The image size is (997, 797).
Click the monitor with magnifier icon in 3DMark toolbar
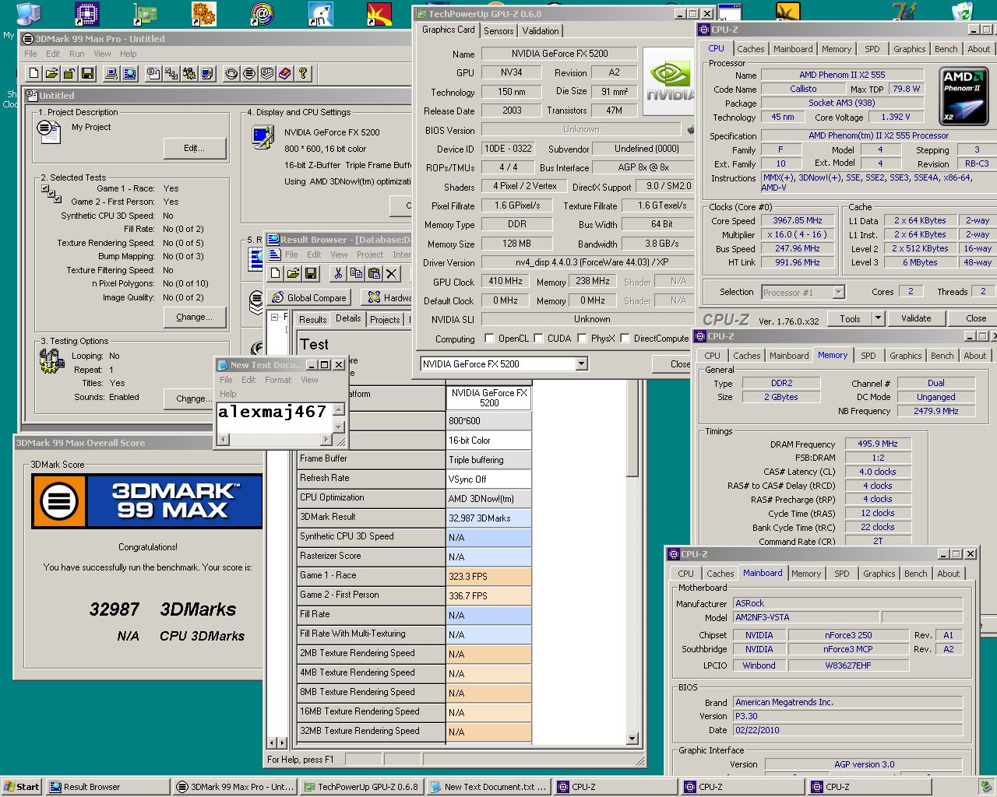coord(129,73)
